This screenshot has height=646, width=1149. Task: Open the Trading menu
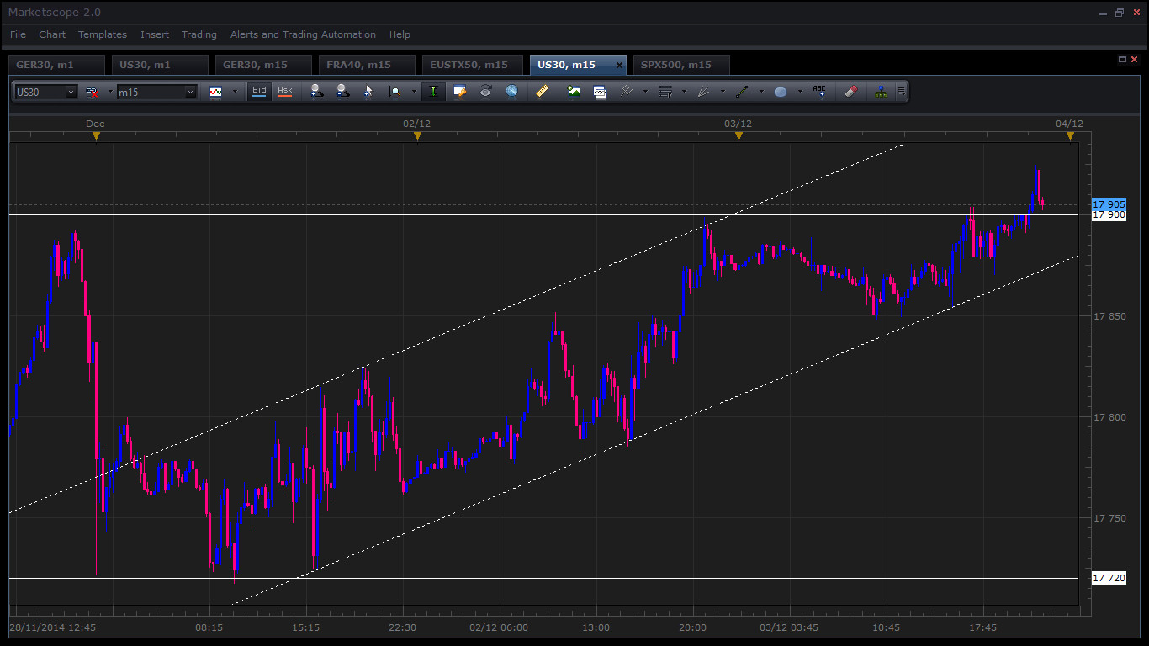199,34
